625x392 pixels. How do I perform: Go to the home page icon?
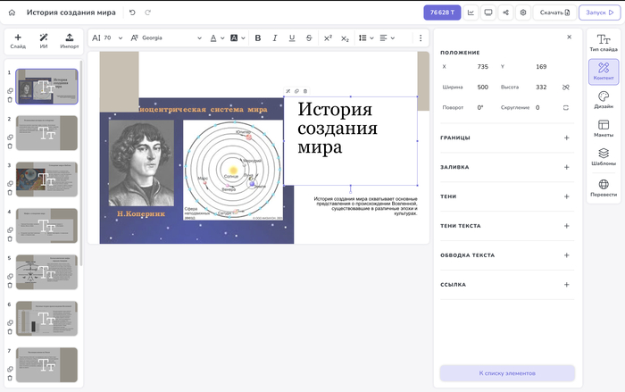point(12,13)
